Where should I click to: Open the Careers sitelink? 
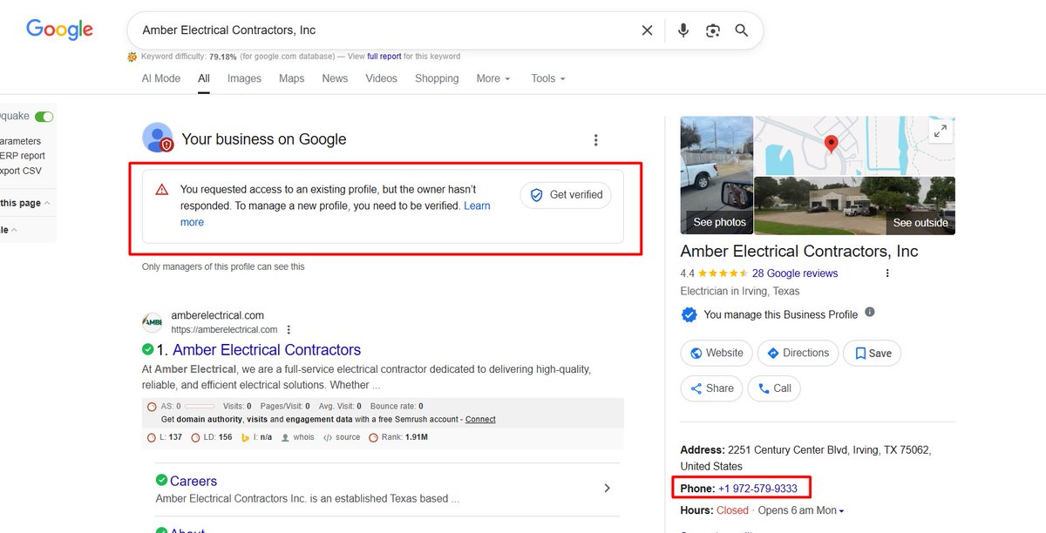194,481
